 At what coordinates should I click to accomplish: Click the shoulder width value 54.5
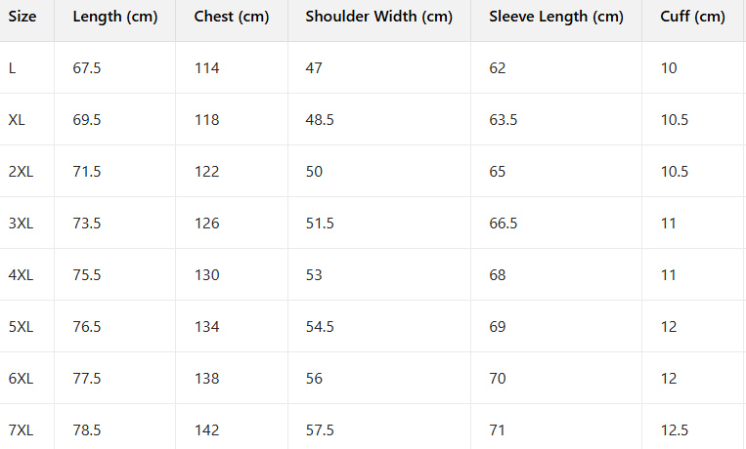click(320, 327)
